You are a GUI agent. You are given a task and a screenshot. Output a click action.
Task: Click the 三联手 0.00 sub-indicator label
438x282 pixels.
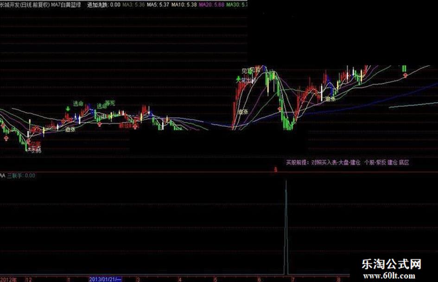tap(21, 175)
